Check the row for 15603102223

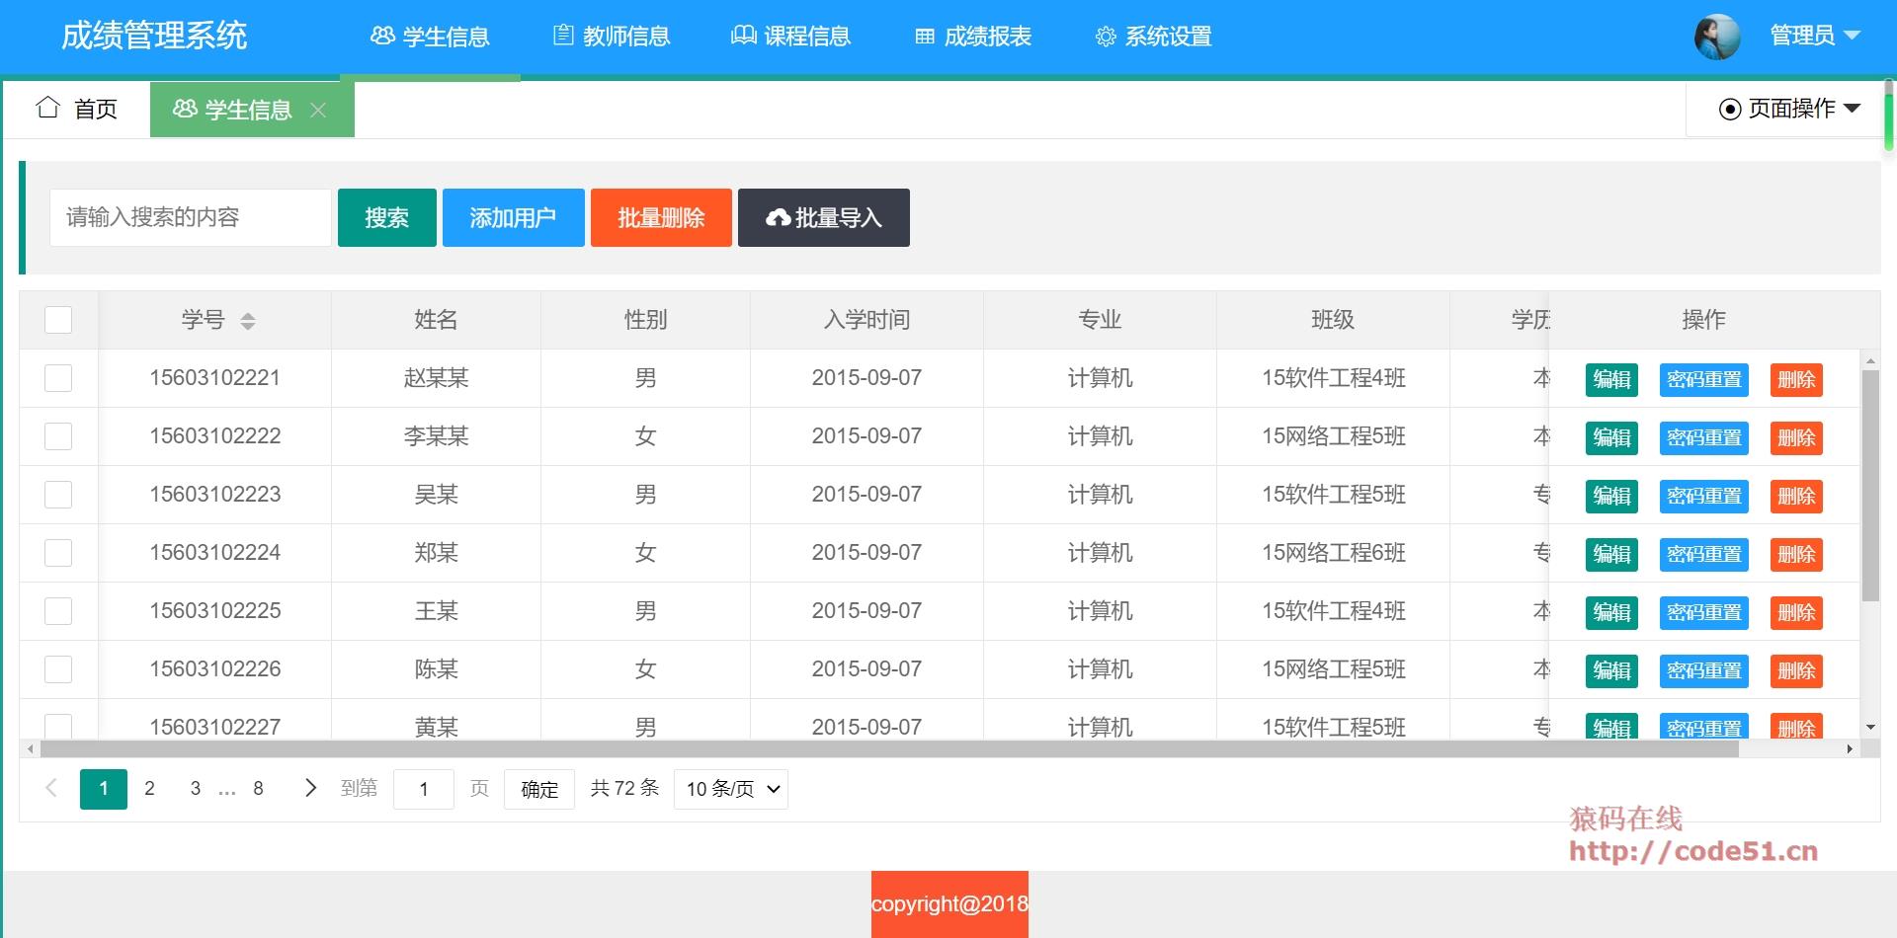(x=58, y=495)
